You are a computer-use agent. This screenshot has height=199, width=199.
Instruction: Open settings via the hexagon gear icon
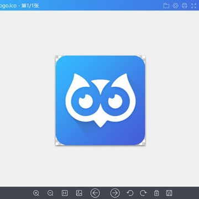175,6
